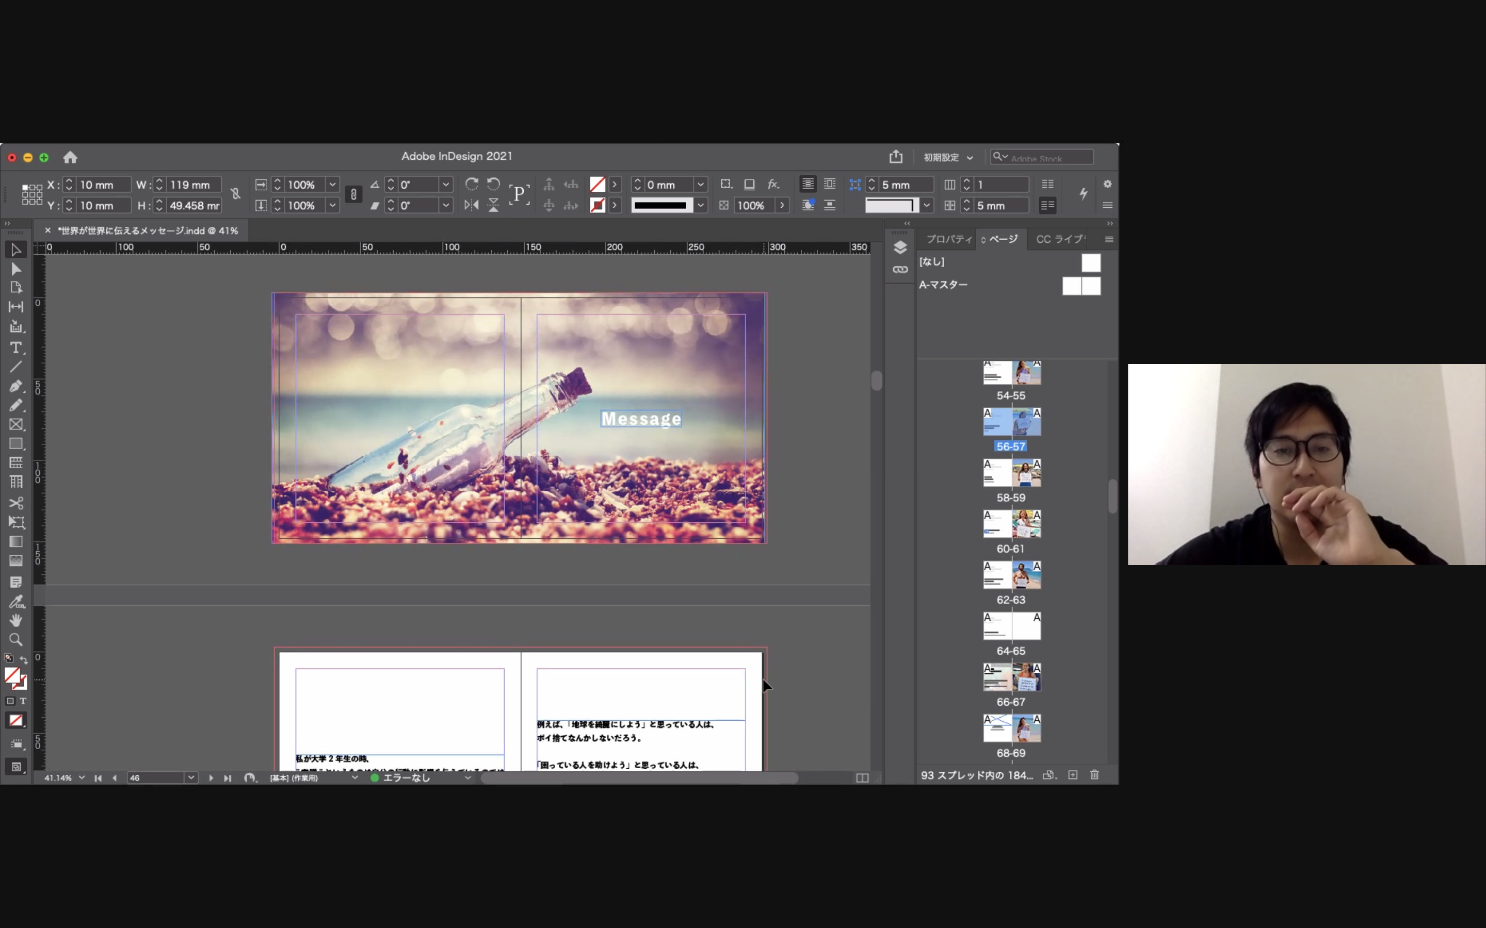Click the fill color swatch in toolbox
This screenshot has height=928, width=1486.
point(12,674)
